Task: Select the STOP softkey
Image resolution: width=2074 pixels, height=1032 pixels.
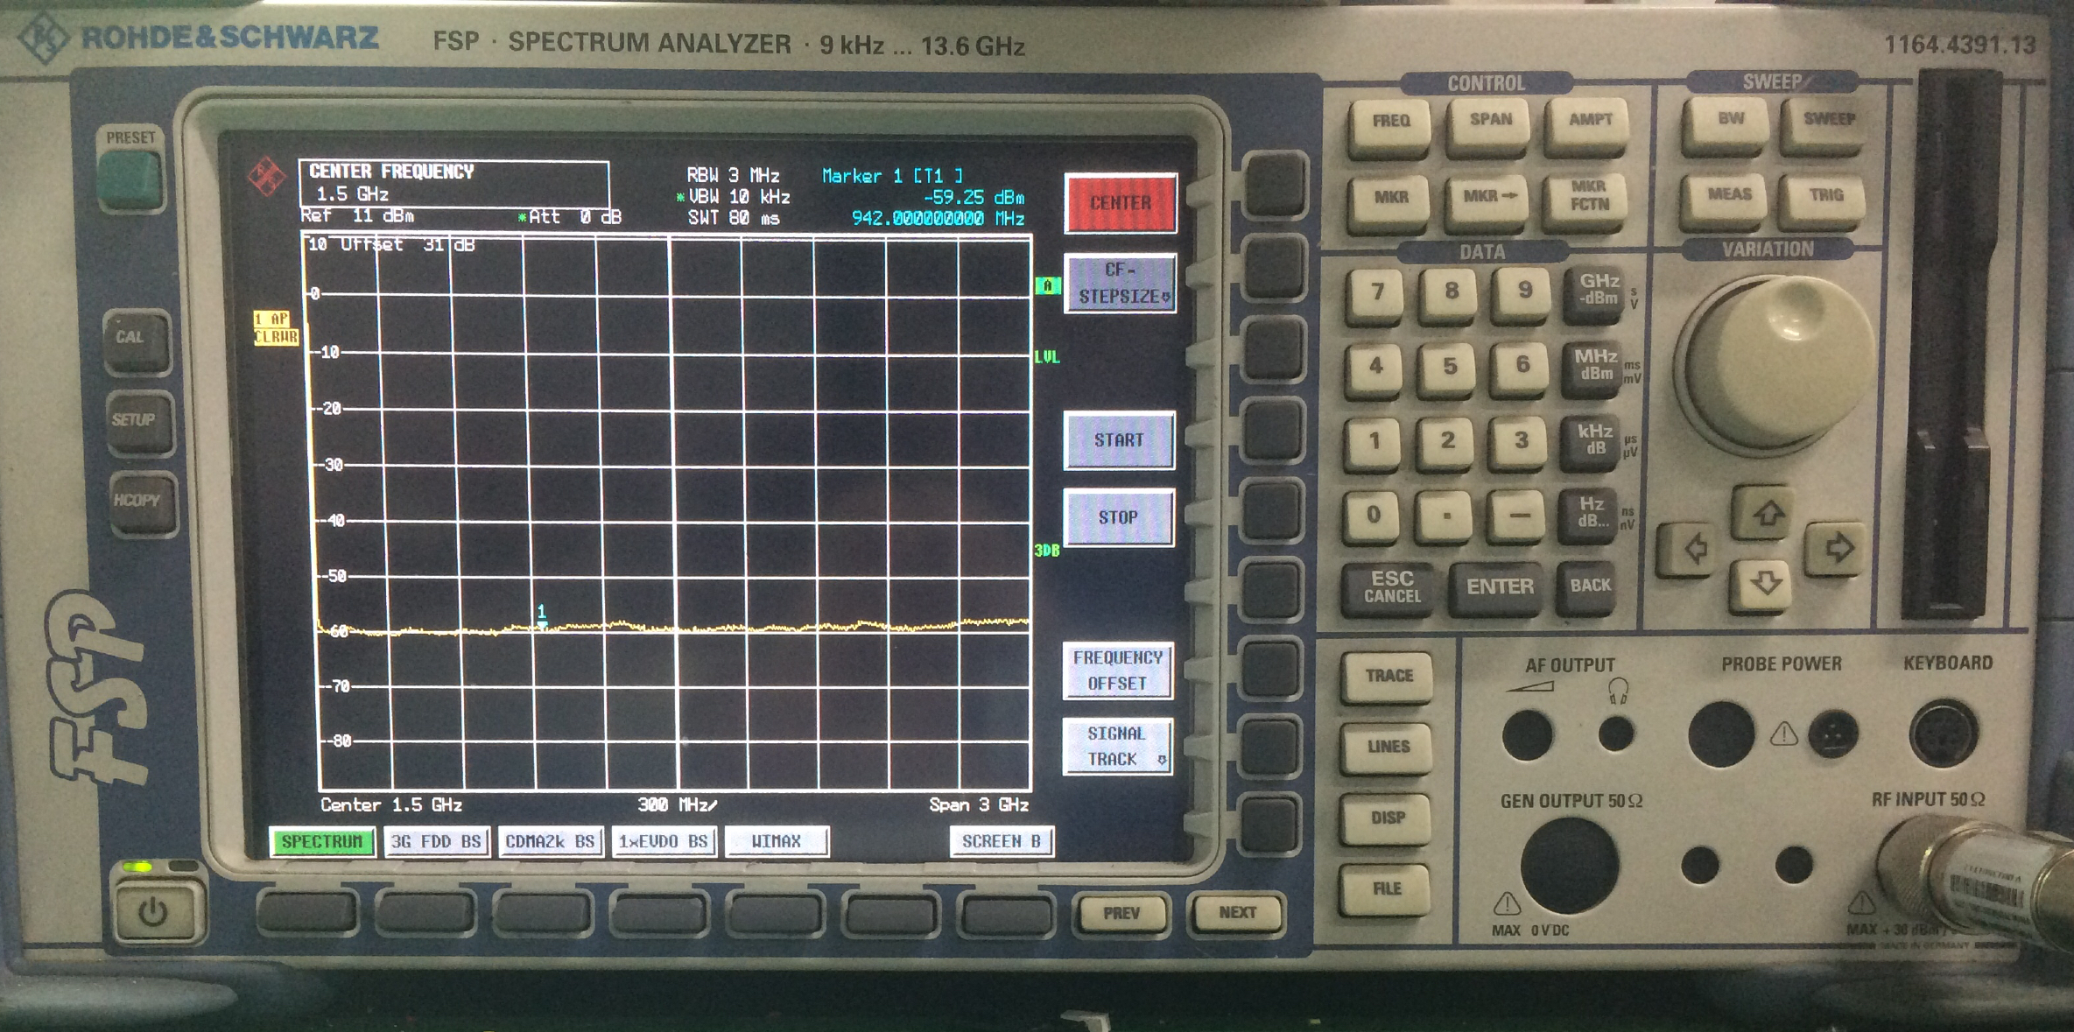Action: (1118, 518)
